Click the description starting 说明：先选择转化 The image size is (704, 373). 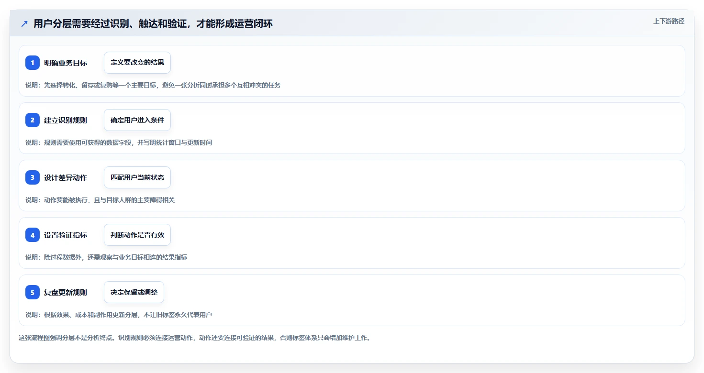tap(153, 85)
